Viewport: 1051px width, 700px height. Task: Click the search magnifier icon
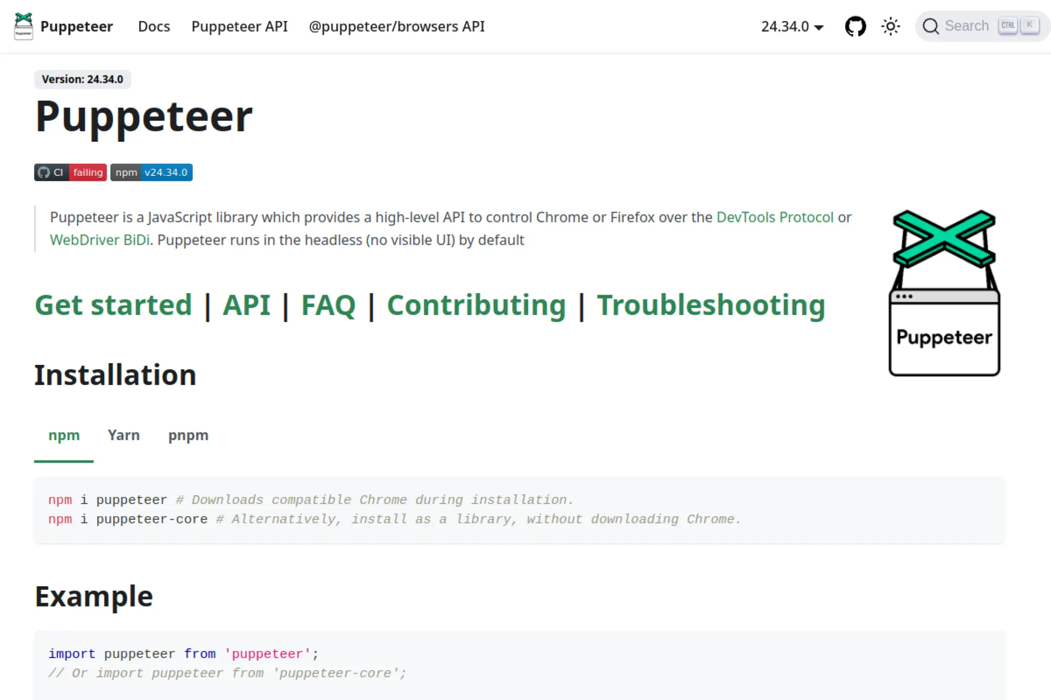click(x=931, y=26)
